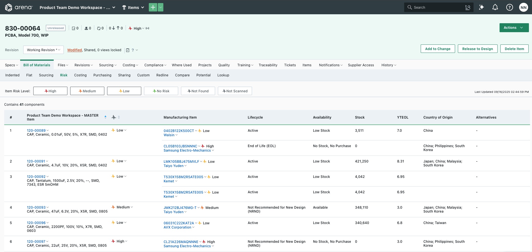This screenshot has height=252, width=532.
Task: Toggle the High risk level filter
Action: click(x=50, y=91)
